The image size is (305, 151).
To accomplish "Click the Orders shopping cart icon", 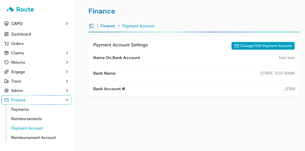I will click(6, 43).
